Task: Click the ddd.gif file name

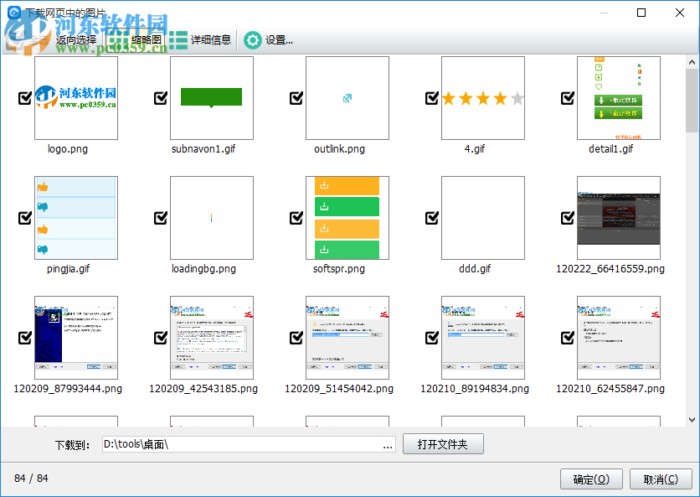Action: click(475, 268)
